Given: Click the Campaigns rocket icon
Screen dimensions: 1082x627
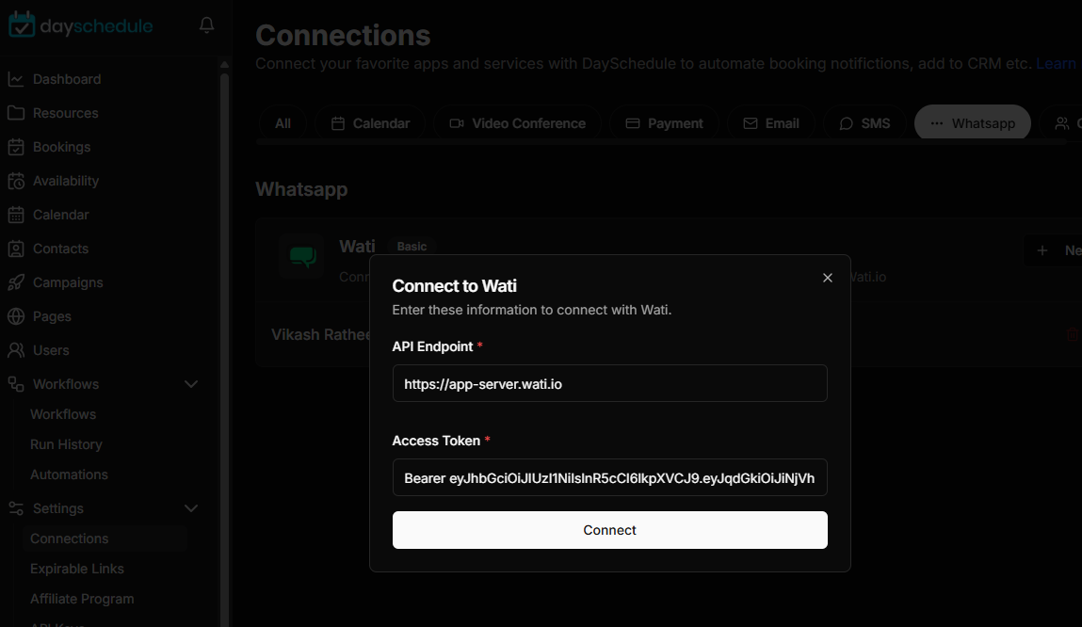Looking at the screenshot, I should 16,282.
